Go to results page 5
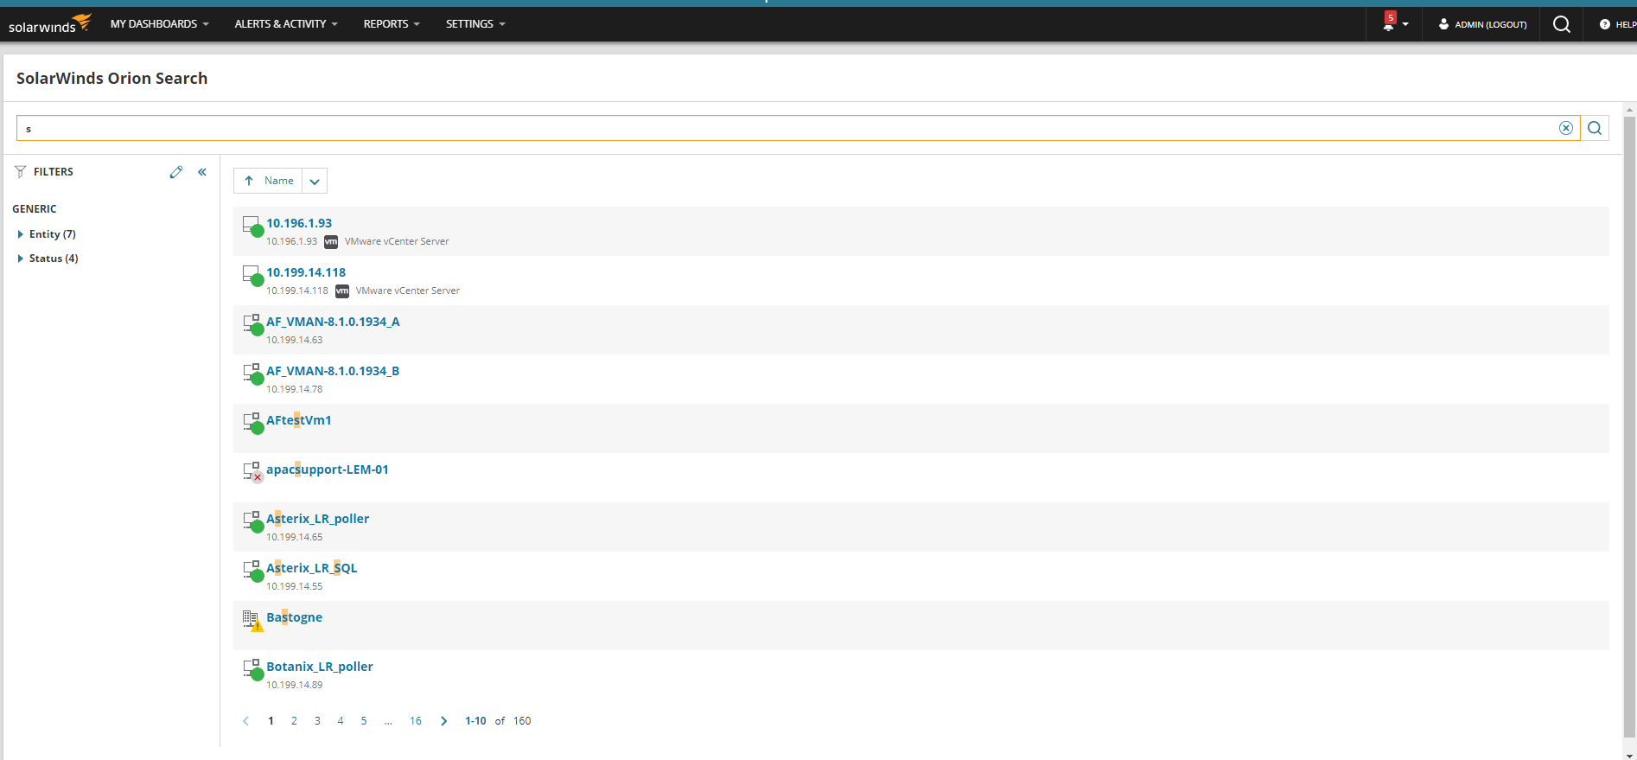 pyautogui.click(x=364, y=721)
